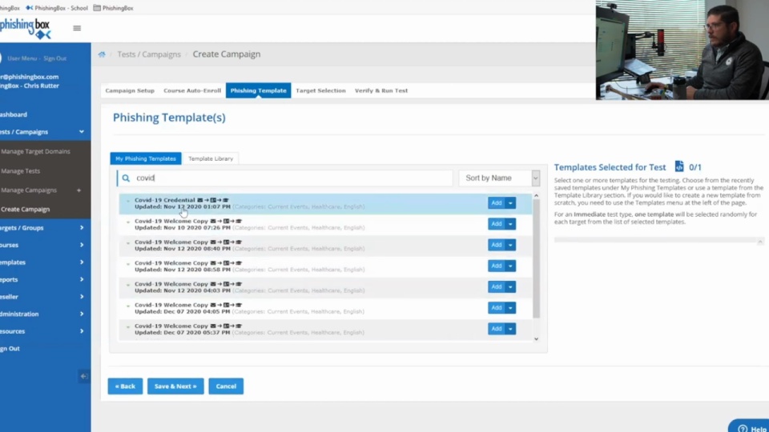
Task: Open the User Menu link
Action: (x=22, y=58)
